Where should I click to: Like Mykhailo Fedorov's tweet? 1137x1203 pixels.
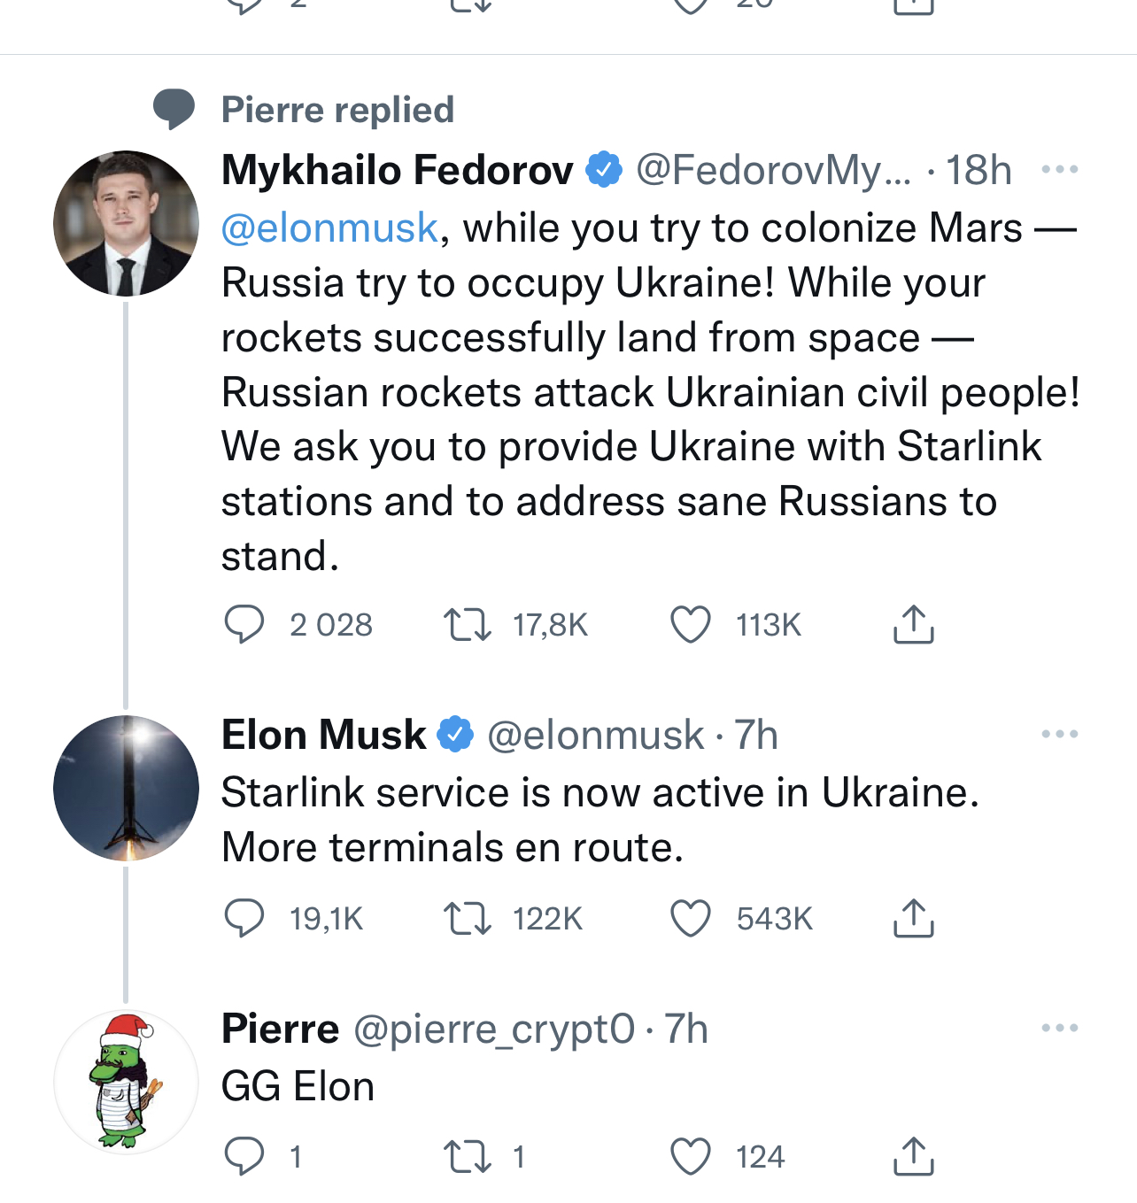(691, 624)
